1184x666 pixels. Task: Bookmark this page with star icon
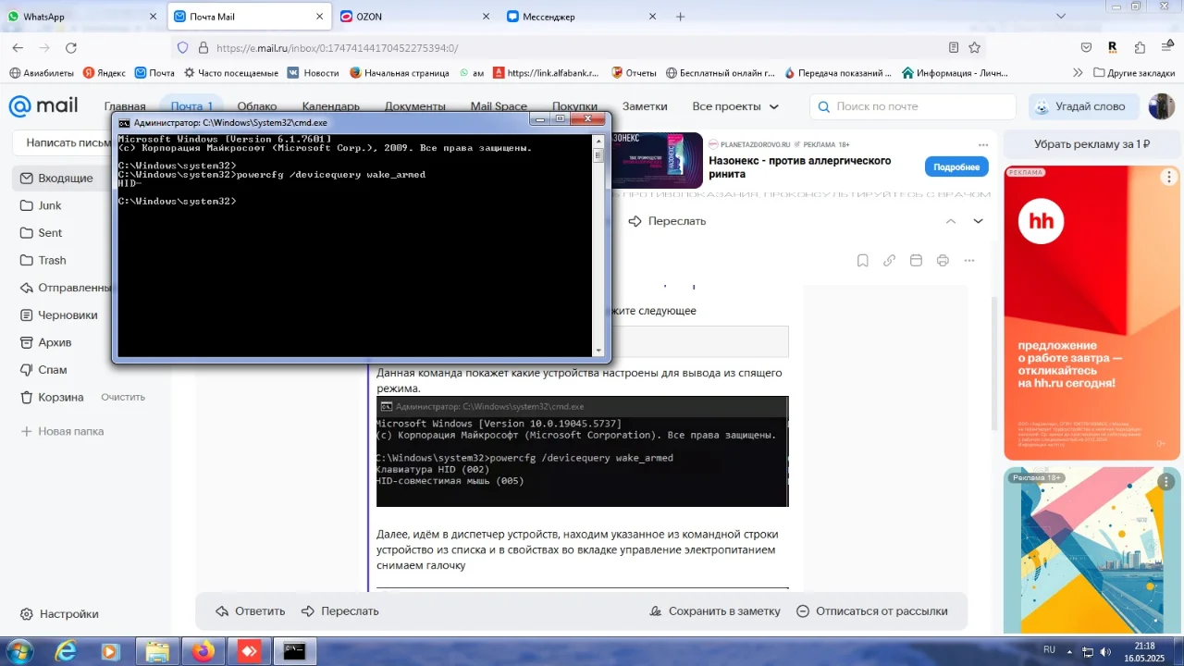pyautogui.click(x=974, y=48)
